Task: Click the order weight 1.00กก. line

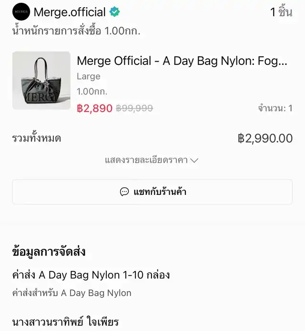Action: tap(76, 32)
